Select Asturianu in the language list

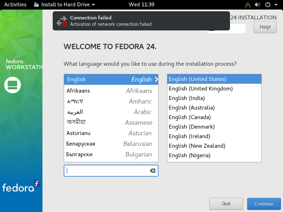111,133
